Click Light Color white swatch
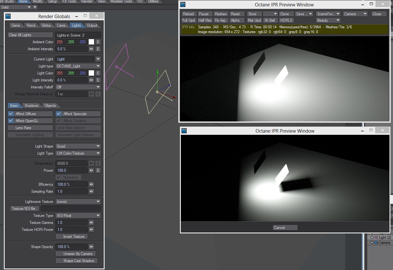Image resolution: width=393 pixels, height=270 pixels. point(91,73)
